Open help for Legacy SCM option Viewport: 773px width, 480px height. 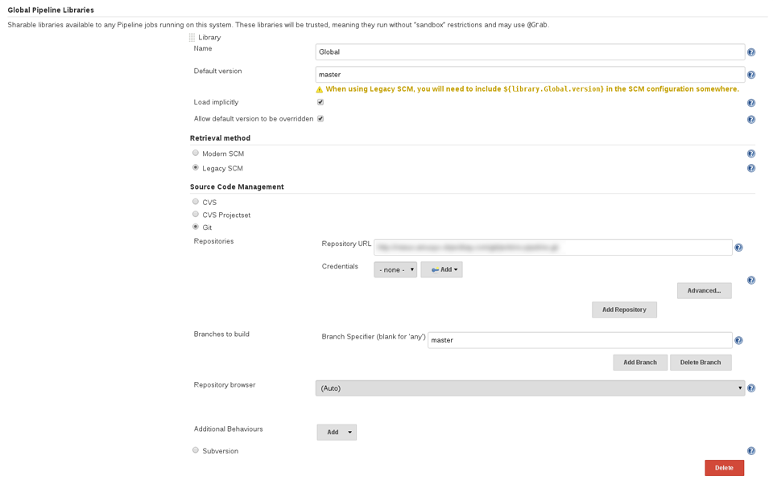click(x=750, y=168)
